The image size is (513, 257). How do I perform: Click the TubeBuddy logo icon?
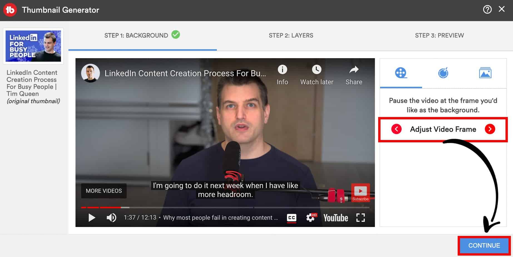pos(10,10)
